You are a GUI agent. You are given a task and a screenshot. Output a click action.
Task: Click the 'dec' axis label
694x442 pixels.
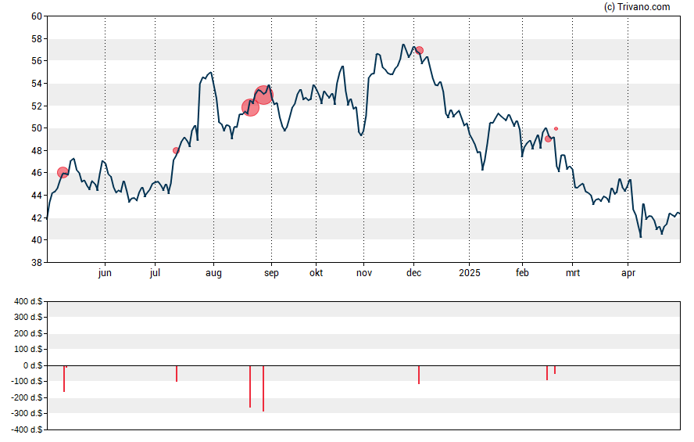[x=414, y=273]
